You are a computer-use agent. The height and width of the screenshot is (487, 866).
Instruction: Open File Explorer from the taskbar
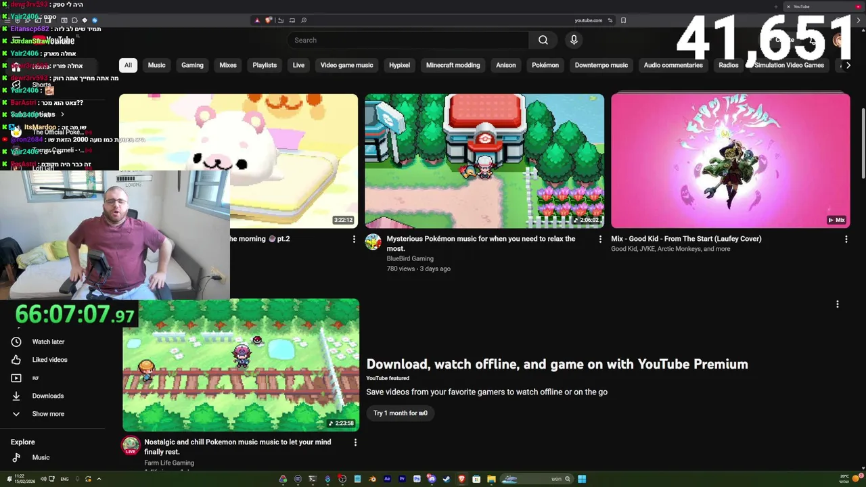point(491,479)
